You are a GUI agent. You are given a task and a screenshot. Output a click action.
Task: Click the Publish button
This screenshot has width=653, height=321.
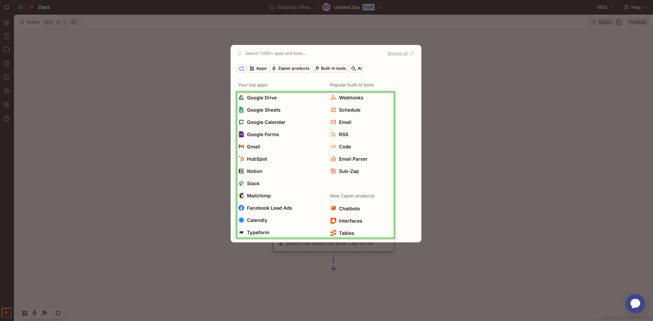(638, 22)
